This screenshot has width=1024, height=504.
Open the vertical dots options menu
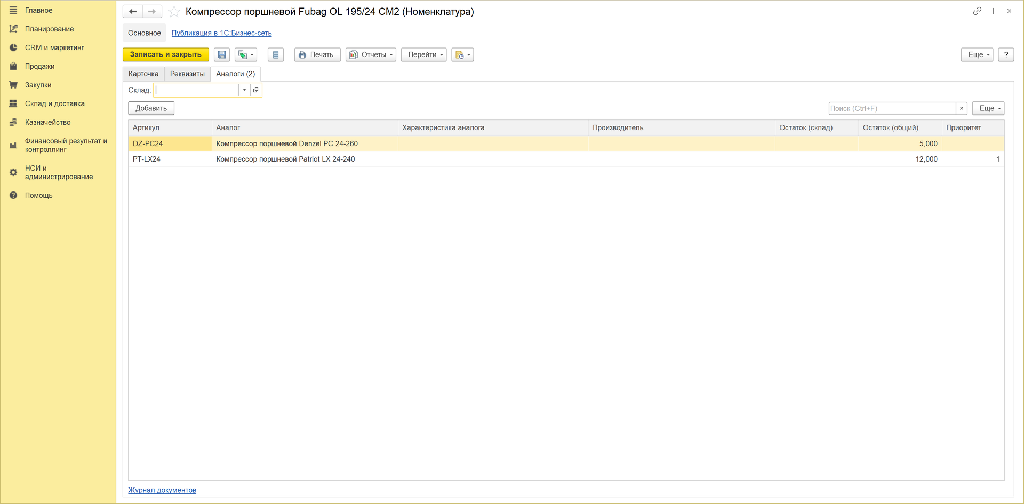[x=993, y=11]
